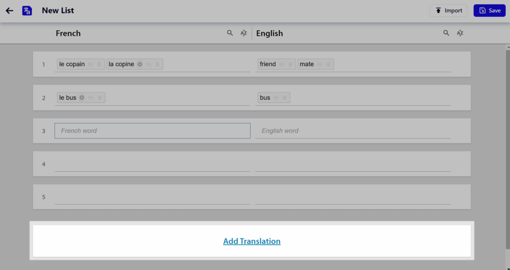
Task: Delete the English 'bus' chip
Action: 284,98
